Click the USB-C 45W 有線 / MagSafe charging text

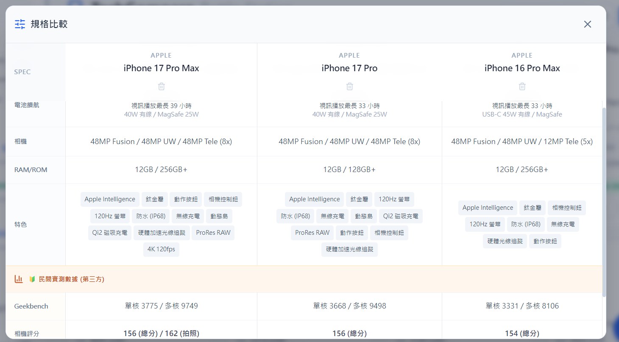pos(522,114)
